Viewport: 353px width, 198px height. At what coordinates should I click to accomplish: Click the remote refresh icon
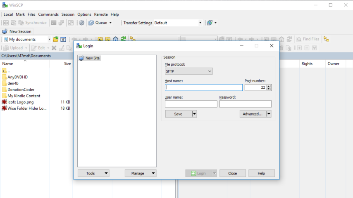click(289, 39)
